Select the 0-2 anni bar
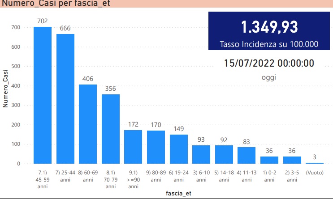The height and width of the screenshot is (199, 333). click(x=269, y=160)
